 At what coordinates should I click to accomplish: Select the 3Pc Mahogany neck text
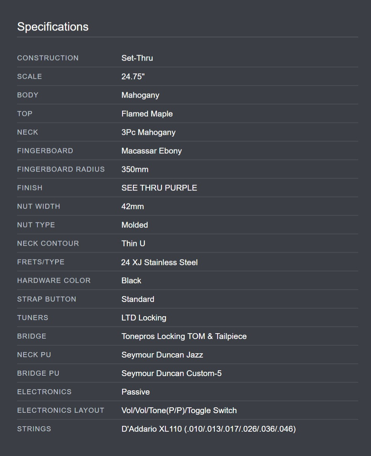point(148,132)
